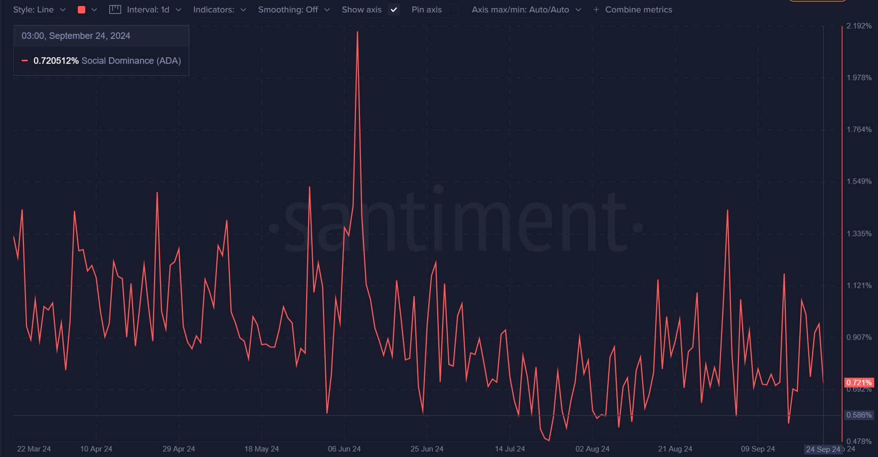Open the Indicators dropdown

click(220, 9)
